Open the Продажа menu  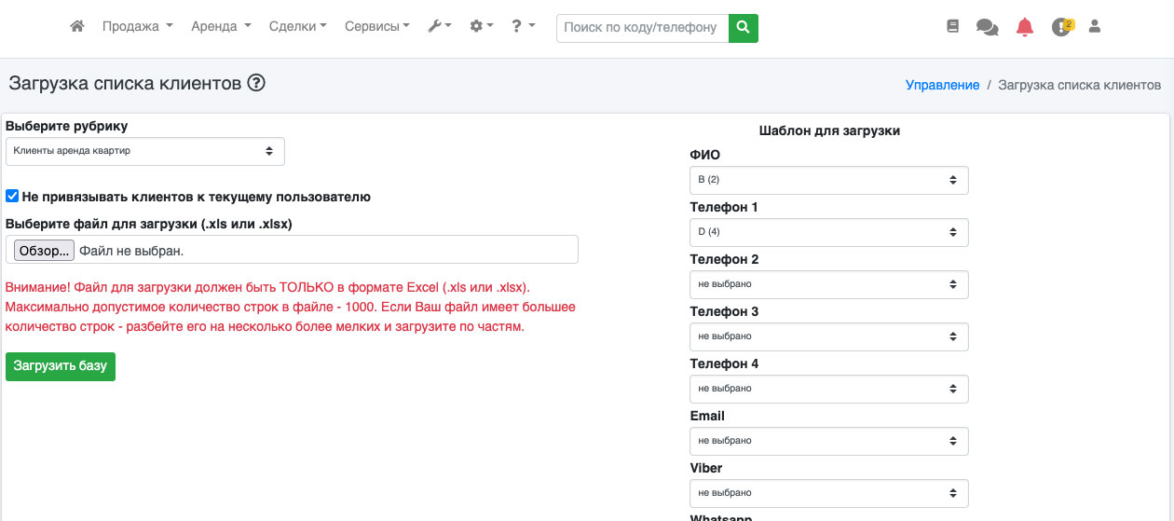point(137,27)
